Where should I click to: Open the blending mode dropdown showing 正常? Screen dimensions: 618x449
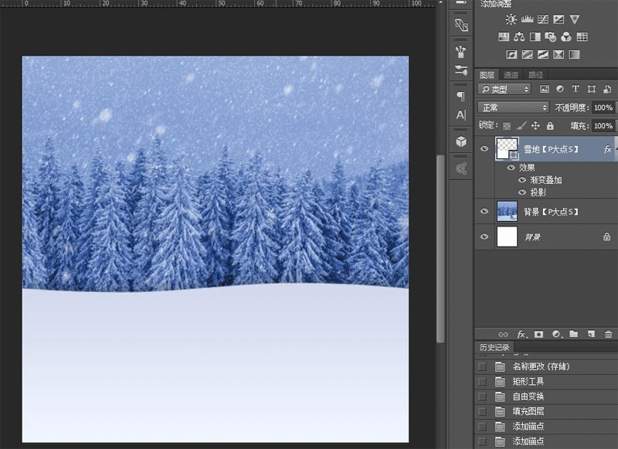(512, 107)
